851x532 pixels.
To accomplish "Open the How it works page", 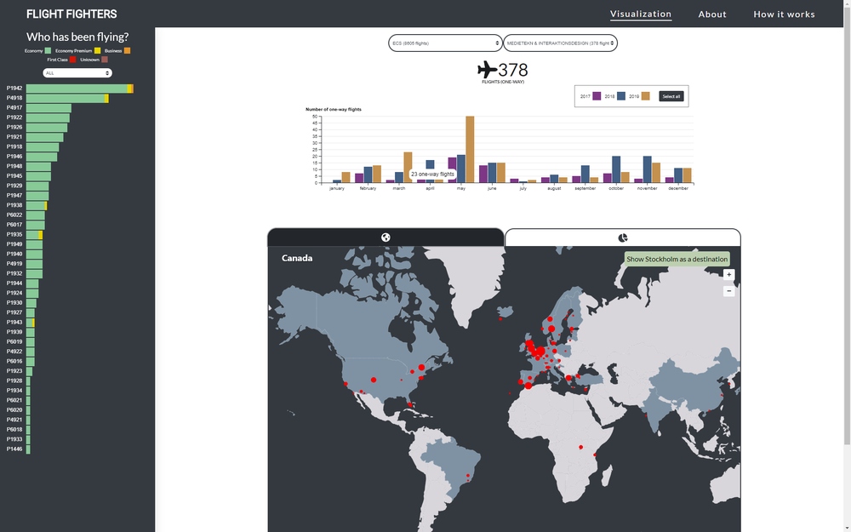I will (x=784, y=14).
